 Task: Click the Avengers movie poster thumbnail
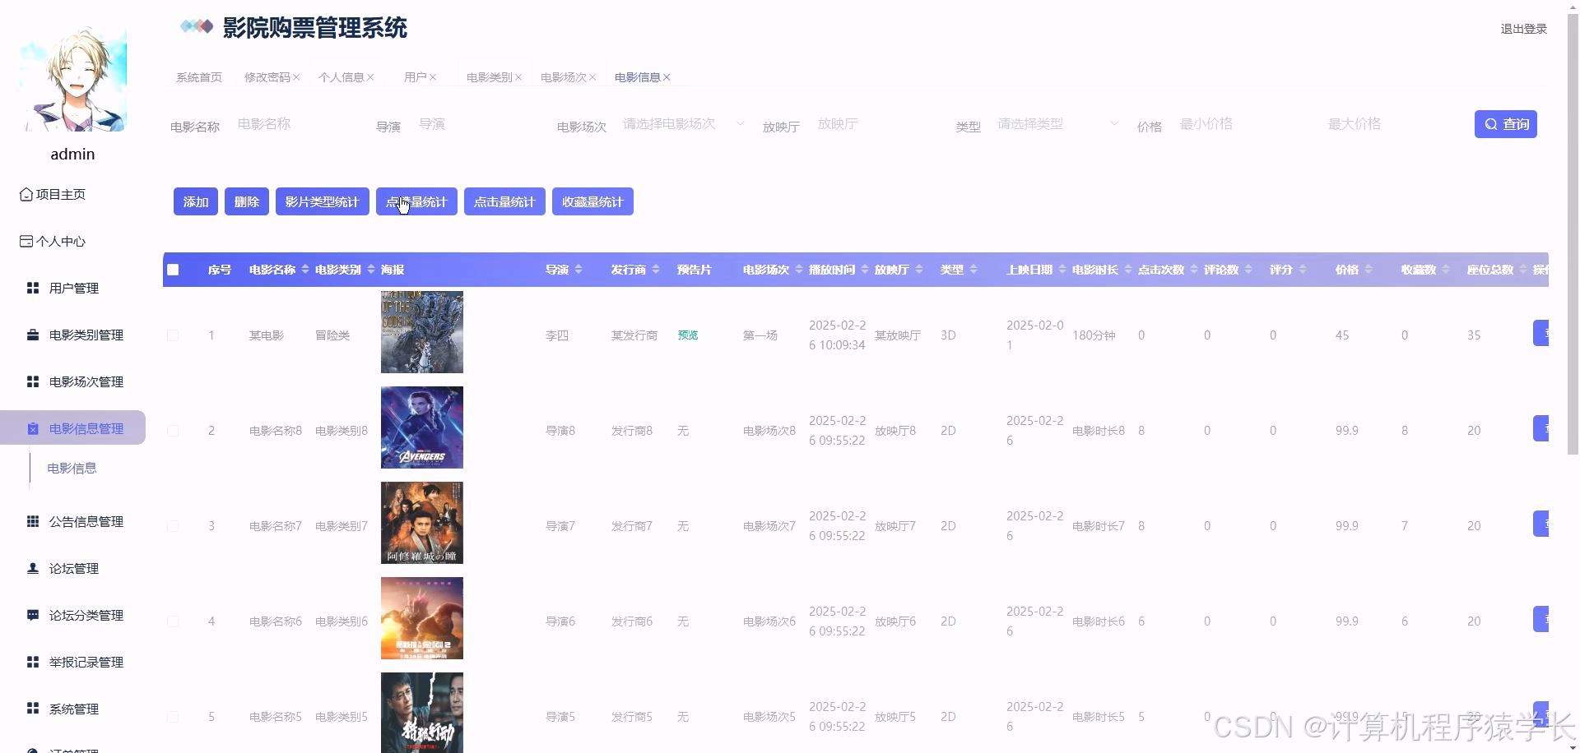click(421, 427)
